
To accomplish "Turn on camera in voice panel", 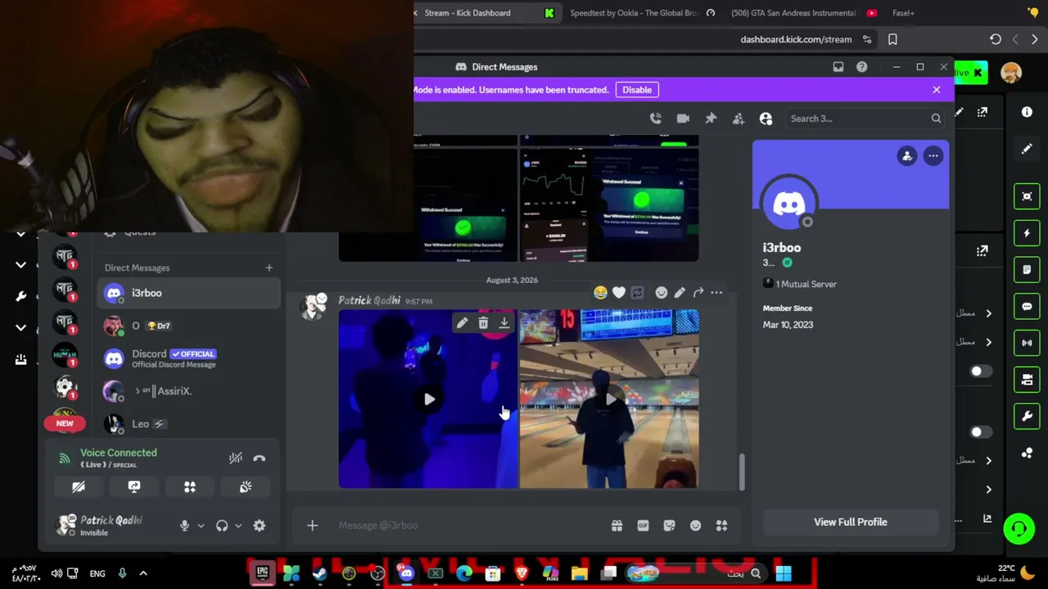I will pos(79,487).
